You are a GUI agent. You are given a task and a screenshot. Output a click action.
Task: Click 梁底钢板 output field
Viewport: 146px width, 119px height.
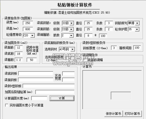tap(36, 73)
